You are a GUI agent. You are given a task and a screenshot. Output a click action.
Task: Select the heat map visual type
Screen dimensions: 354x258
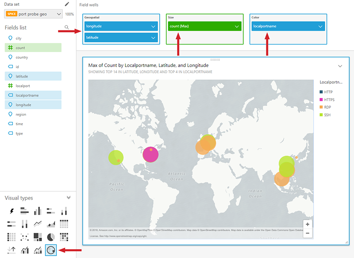[64, 237]
